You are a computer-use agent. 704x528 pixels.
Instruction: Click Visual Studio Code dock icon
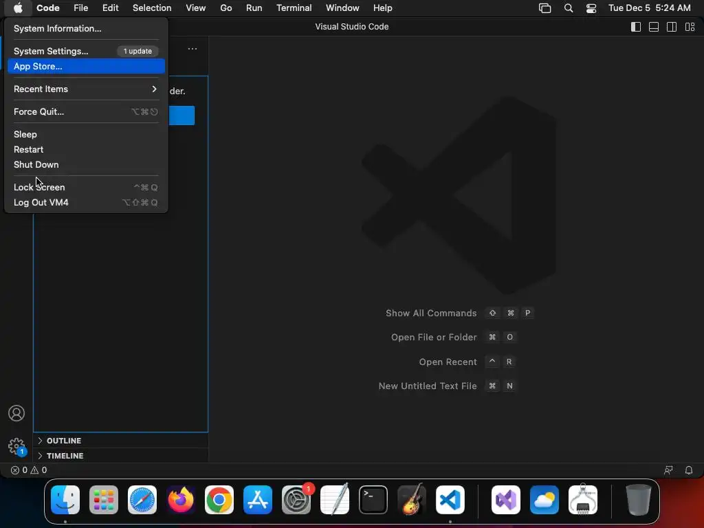[450, 500]
